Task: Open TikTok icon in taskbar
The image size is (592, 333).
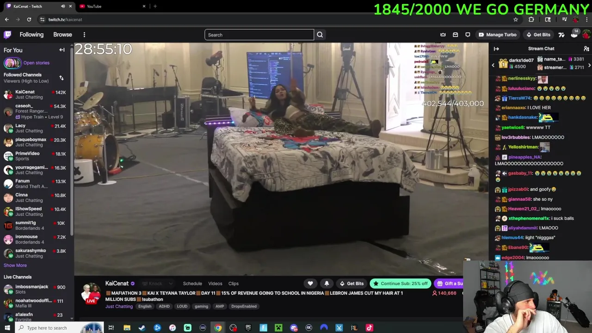Action: [x=369, y=328]
